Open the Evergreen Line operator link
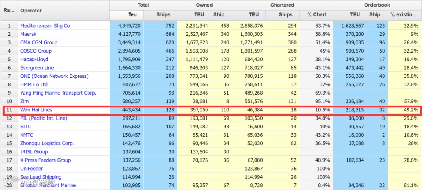 [37, 67]
